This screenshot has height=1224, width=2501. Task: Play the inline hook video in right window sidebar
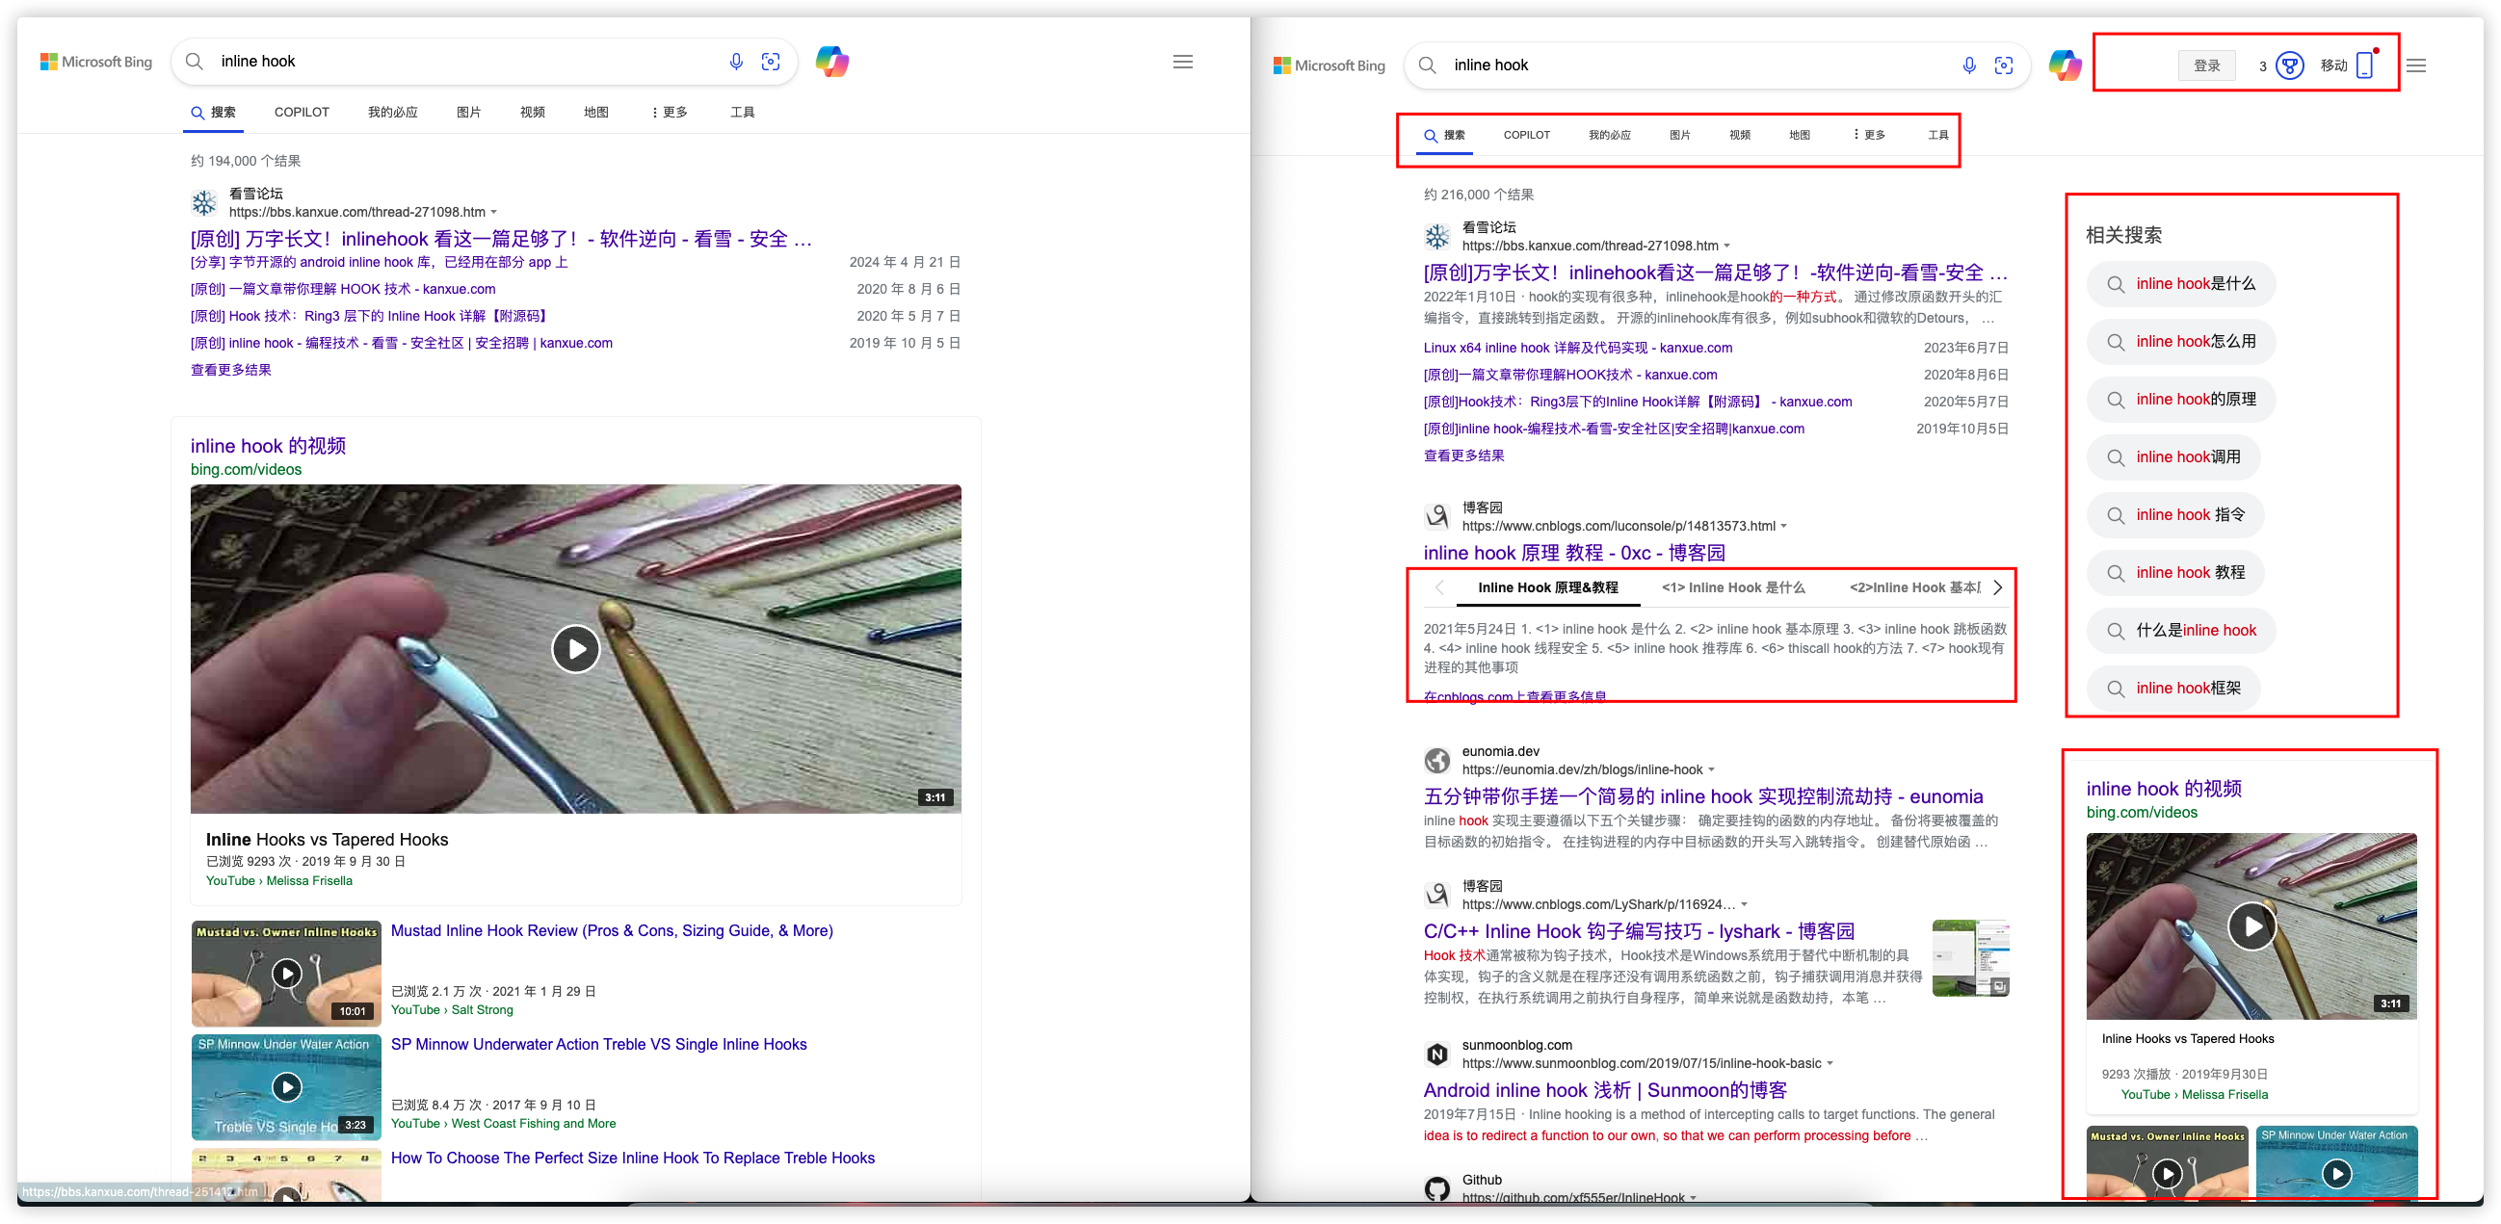[2251, 926]
